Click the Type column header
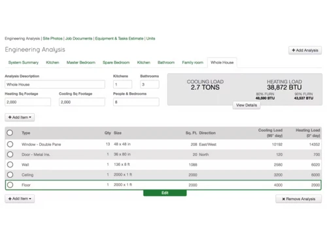Screen dimensions: 327x245 [x=26, y=133]
